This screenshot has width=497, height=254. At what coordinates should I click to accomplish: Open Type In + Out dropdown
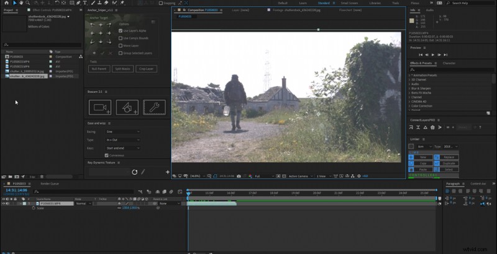point(122,140)
